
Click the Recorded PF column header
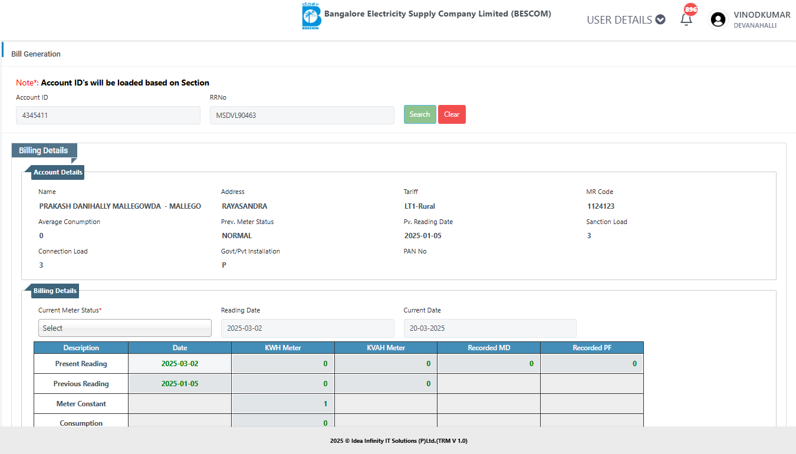click(592, 348)
